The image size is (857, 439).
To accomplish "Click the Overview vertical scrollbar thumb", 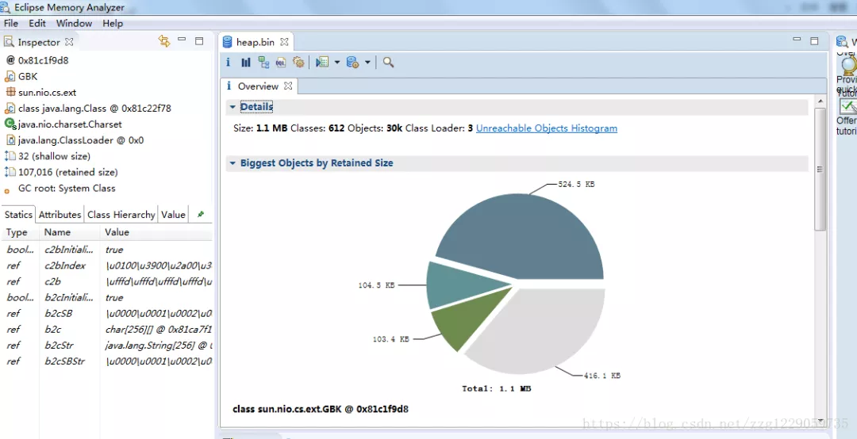I will [x=820, y=170].
